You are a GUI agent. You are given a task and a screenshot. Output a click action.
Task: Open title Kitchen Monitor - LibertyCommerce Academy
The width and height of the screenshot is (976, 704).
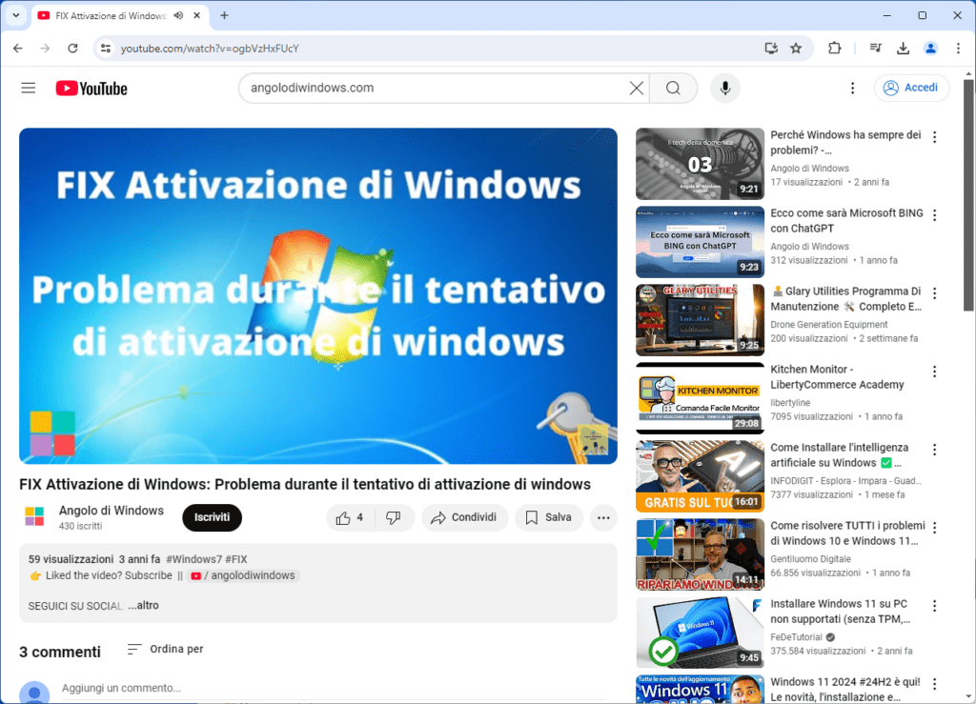pyautogui.click(x=837, y=377)
